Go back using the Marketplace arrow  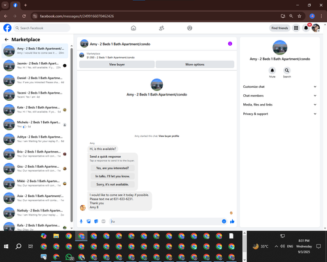pyautogui.click(x=7, y=39)
